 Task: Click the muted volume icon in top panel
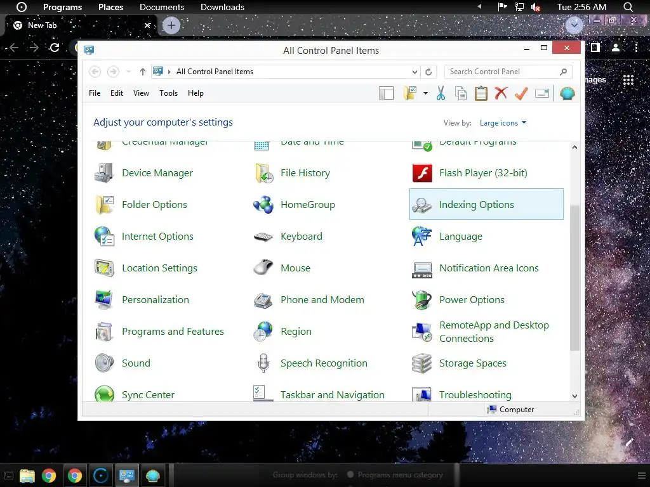pyautogui.click(x=536, y=7)
